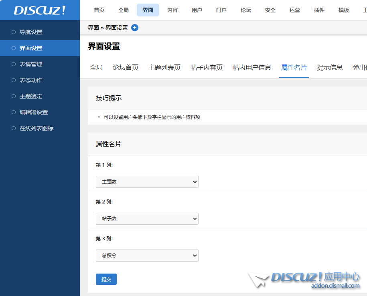Click the Discuz! 应用中心 logo
The image size is (367, 296).
[304, 279]
